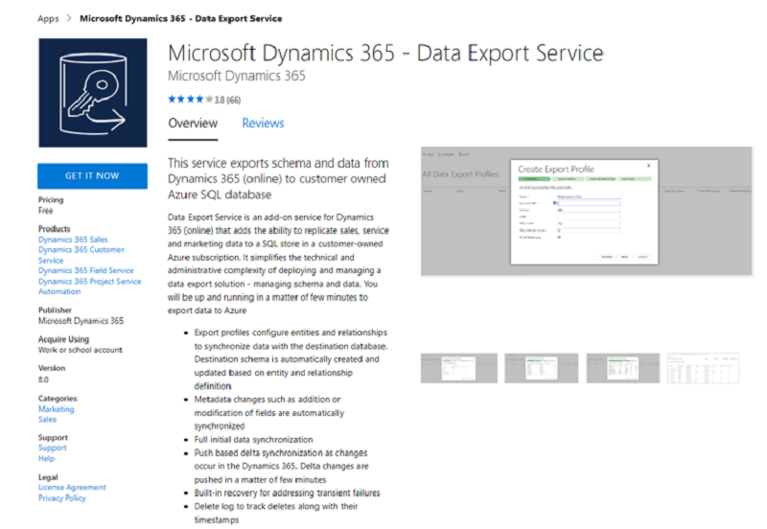Image resolution: width=767 pixels, height=529 pixels.
Task: Select the Sales link under Categories
Action: [47, 420]
